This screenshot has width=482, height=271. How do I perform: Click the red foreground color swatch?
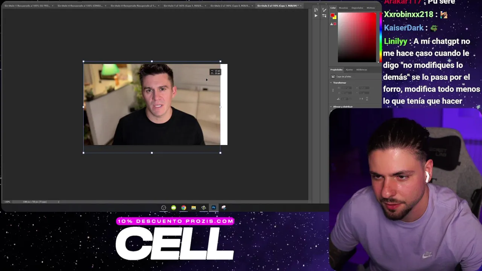pos(332,15)
